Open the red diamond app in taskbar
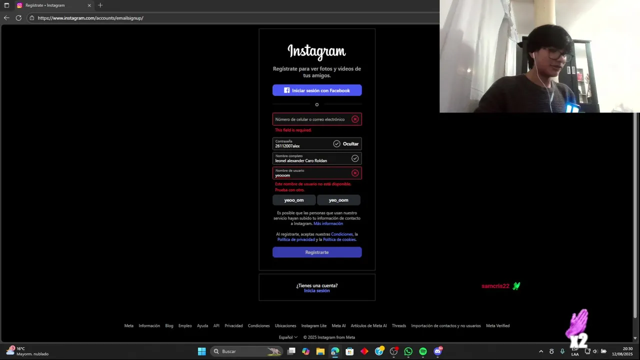This screenshot has width=640, height=360. pos(364,351)
